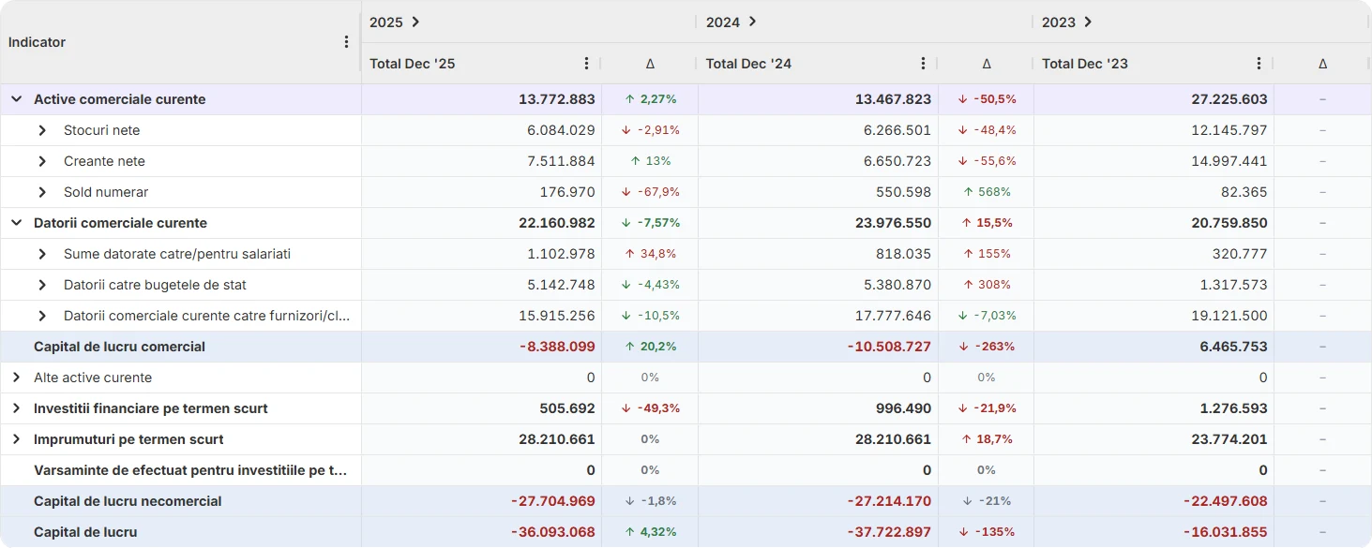Sort by Total Dec '25 header
This screenshot has width=1372, height=548.
[x=413, y=64]
